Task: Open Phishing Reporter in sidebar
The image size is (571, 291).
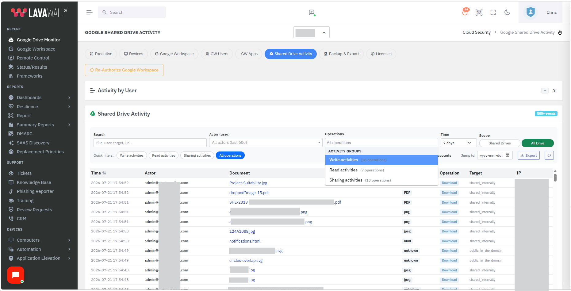Action: [x=35, y=191]
